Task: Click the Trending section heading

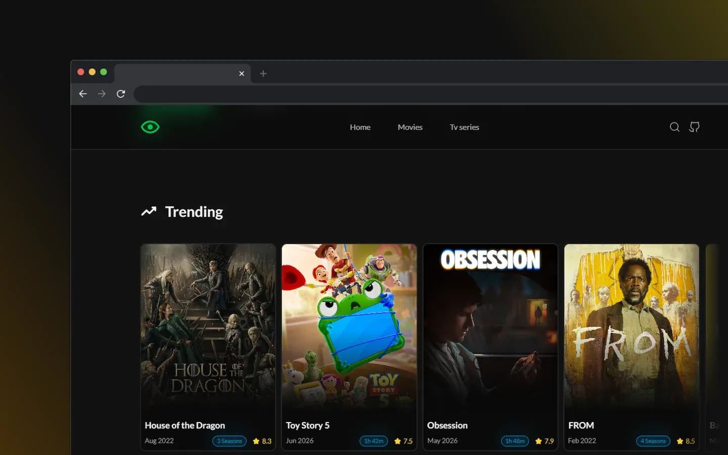Action: [x=194, y=211]
